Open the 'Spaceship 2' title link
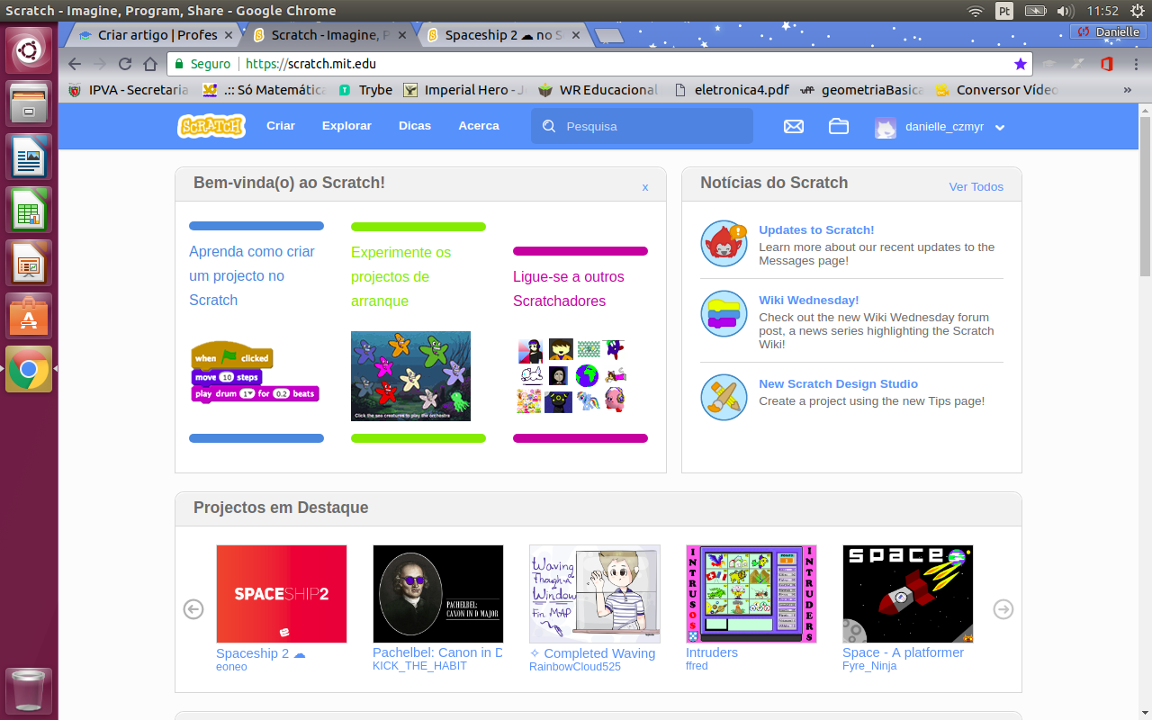Screen dimensions: 1152x720 pyautogui.click(x=261, y=653)
